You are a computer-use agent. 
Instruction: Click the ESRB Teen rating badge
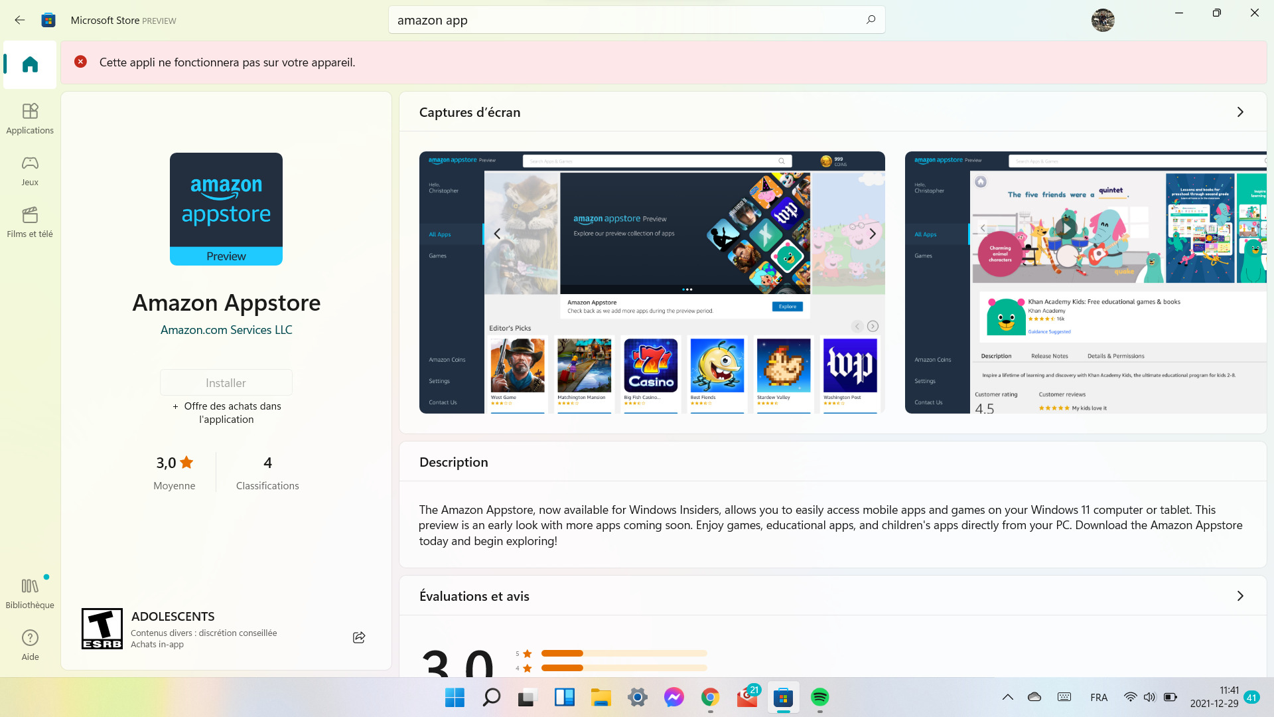click(102, 629)
